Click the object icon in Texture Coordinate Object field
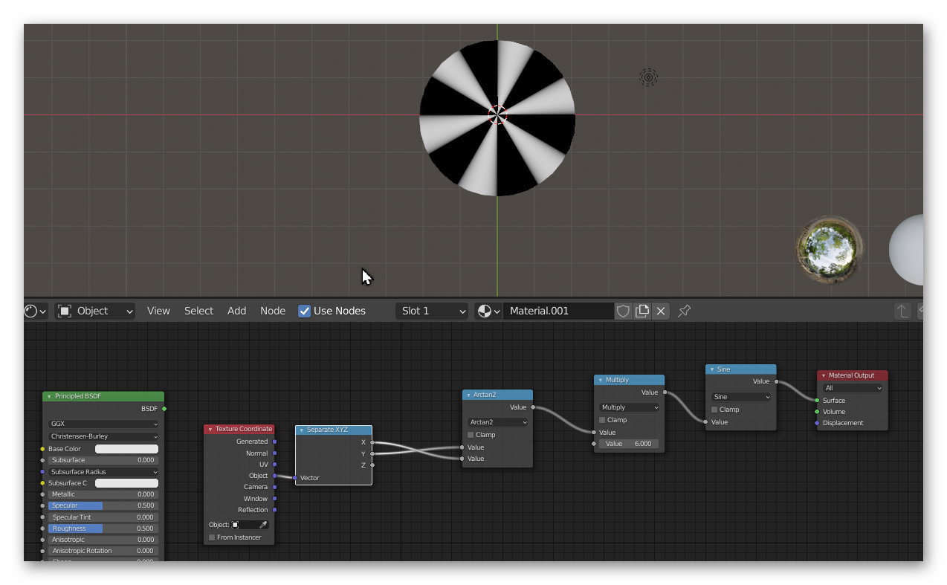 [236, 525]
